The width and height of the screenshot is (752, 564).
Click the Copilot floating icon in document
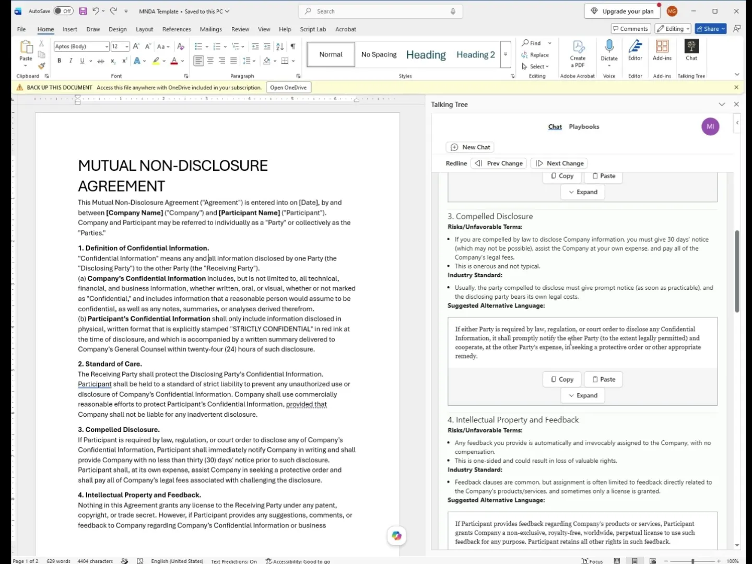coord(397,535)
